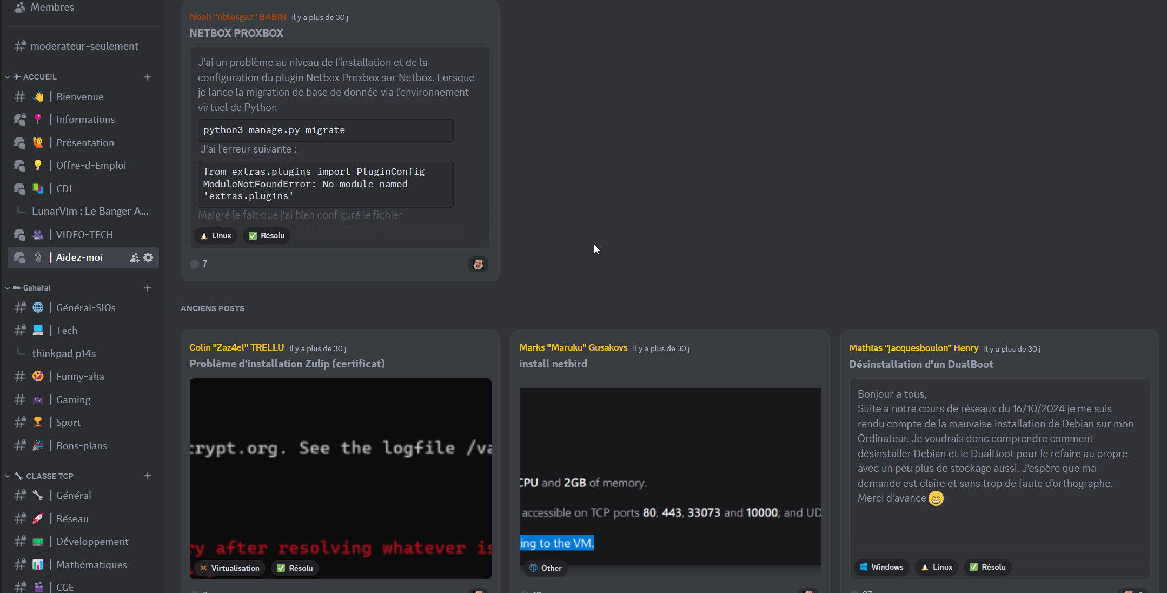
Task: Click Résolu tag on DualBoot post
Action: pyautogui.click(x=987, y=567)
